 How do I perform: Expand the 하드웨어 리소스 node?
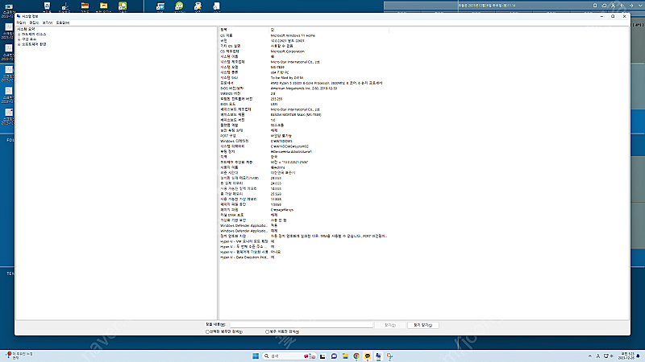pyautogui.click(x=19, y=35)
